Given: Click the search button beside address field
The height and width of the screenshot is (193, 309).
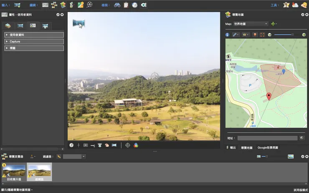Looking at the screenshot, I should click(x=302, y=138).
